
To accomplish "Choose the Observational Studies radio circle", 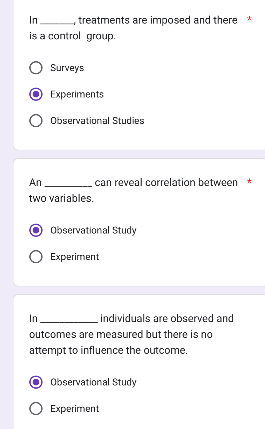I will (x=36, y=121).
